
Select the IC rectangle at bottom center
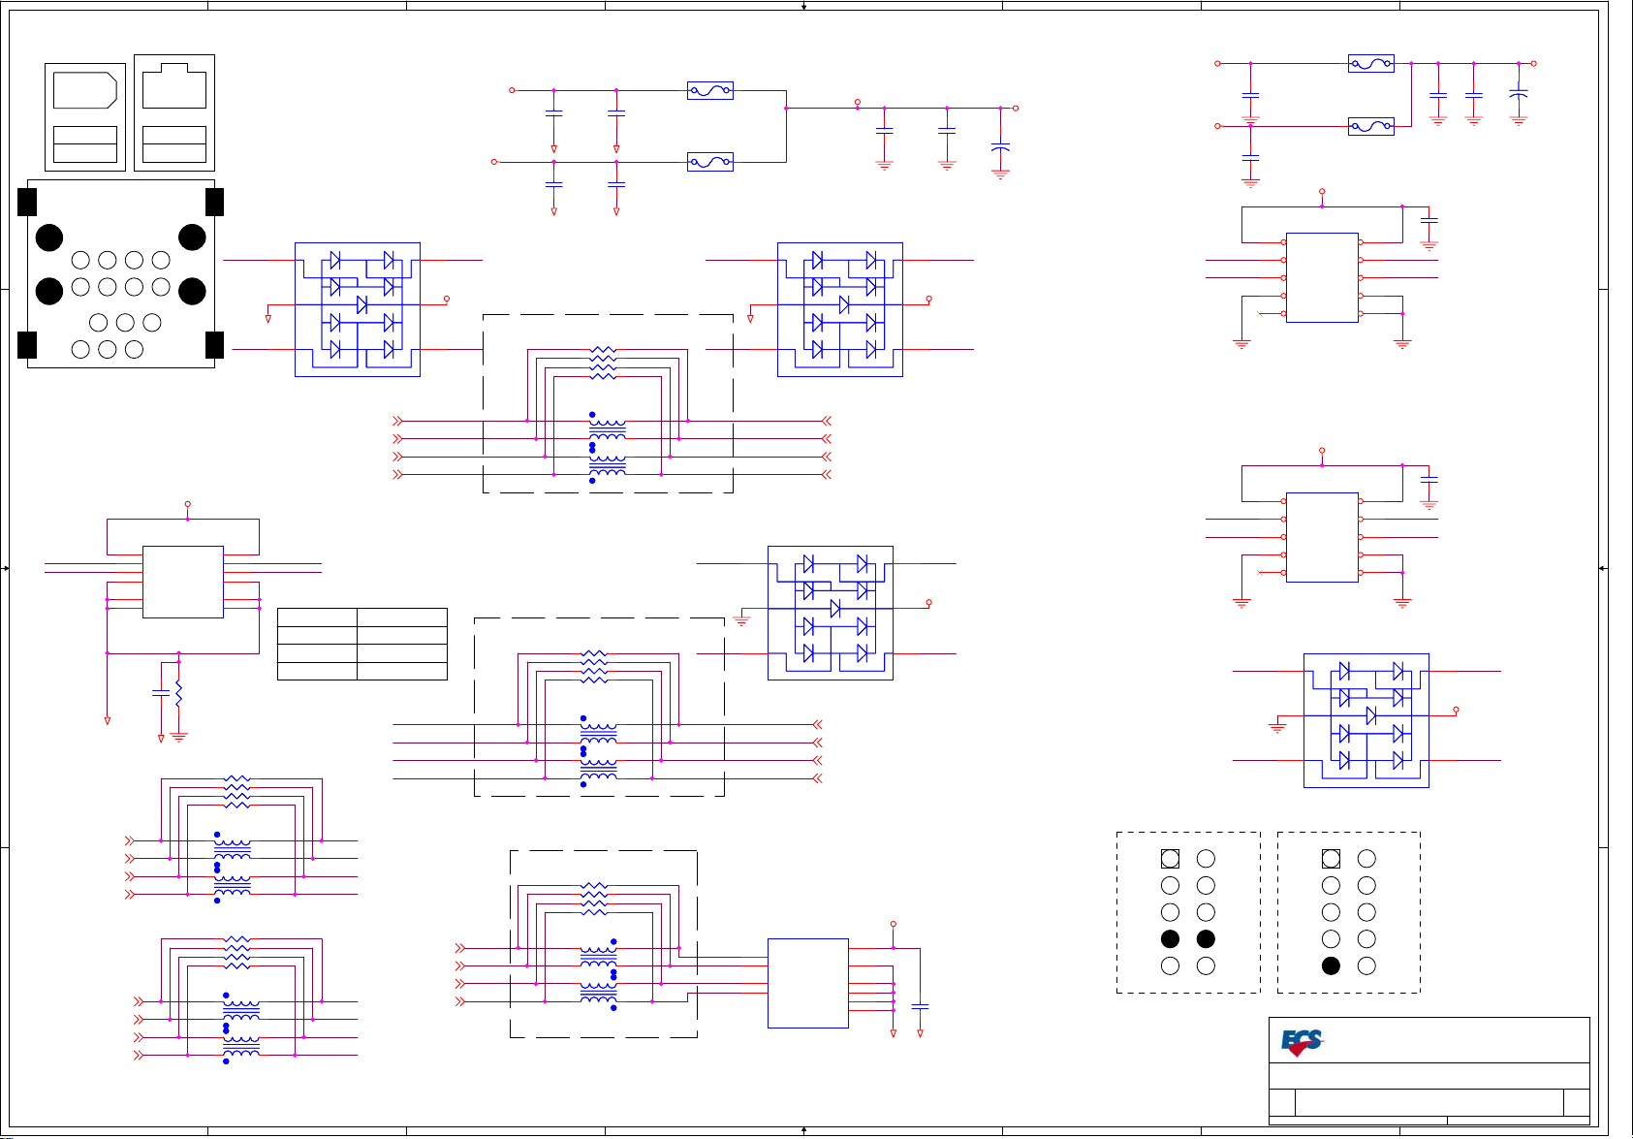tap(808, 983)
